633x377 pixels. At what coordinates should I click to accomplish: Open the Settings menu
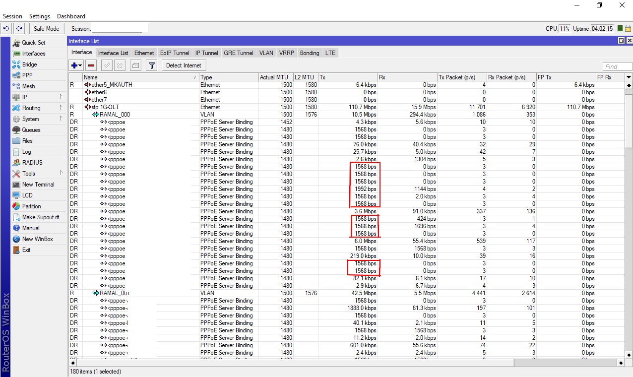(x=39, y=16)
